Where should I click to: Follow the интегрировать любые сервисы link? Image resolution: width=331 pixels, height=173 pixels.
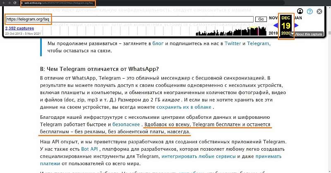point(199,156)
